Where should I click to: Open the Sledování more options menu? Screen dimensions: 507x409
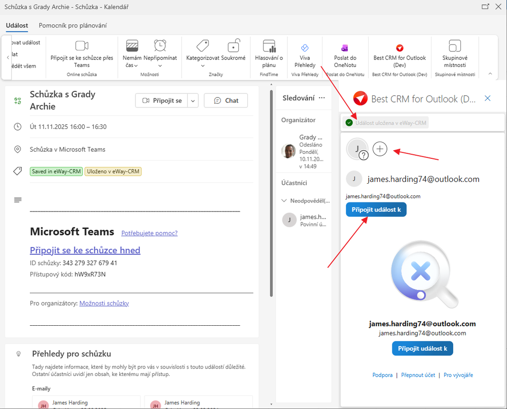[321, 98]
